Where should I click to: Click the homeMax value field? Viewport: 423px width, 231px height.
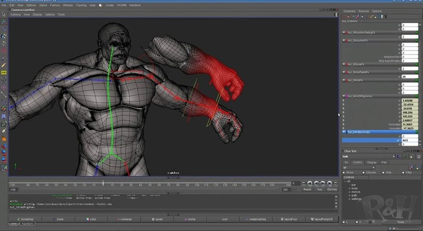409,124
